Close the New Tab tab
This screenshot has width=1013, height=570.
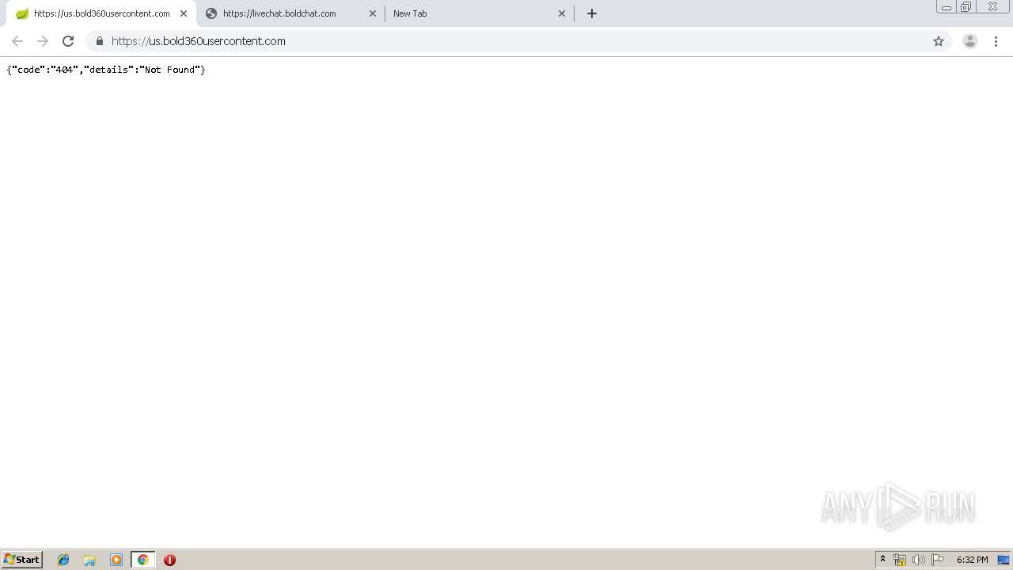click(x=562, y=13)
